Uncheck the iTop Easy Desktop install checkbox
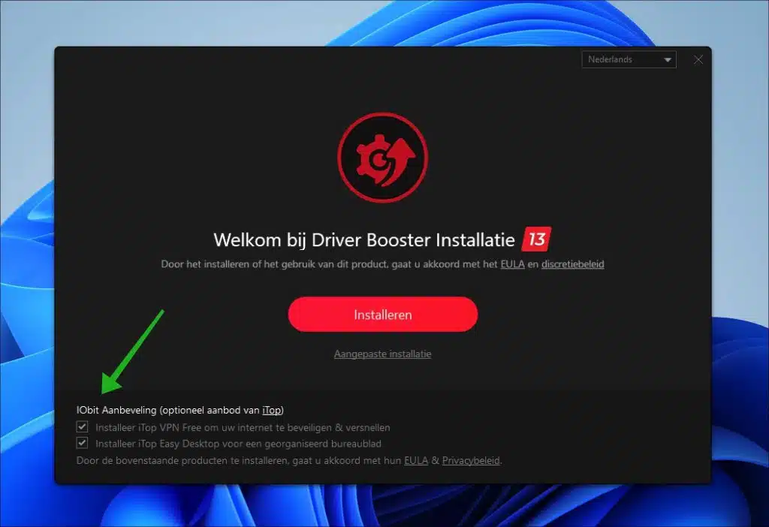 coord(82,443)
